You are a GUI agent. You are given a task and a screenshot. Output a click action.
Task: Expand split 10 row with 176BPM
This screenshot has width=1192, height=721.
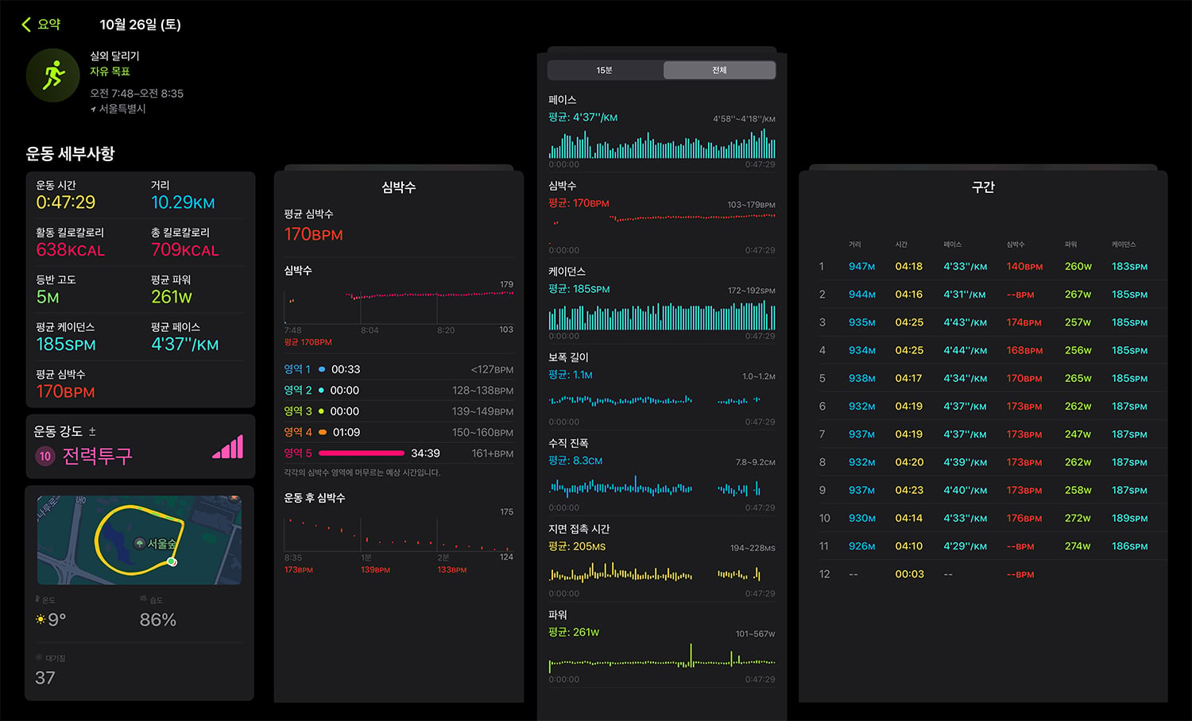[983, 518]
